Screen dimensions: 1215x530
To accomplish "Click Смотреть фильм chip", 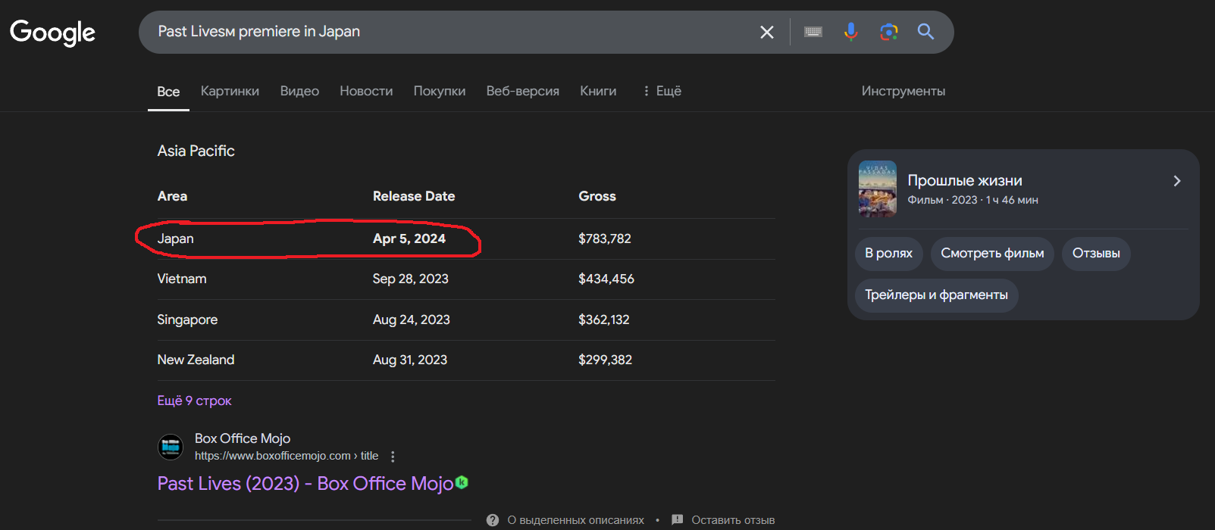I will tap(992, 254).
